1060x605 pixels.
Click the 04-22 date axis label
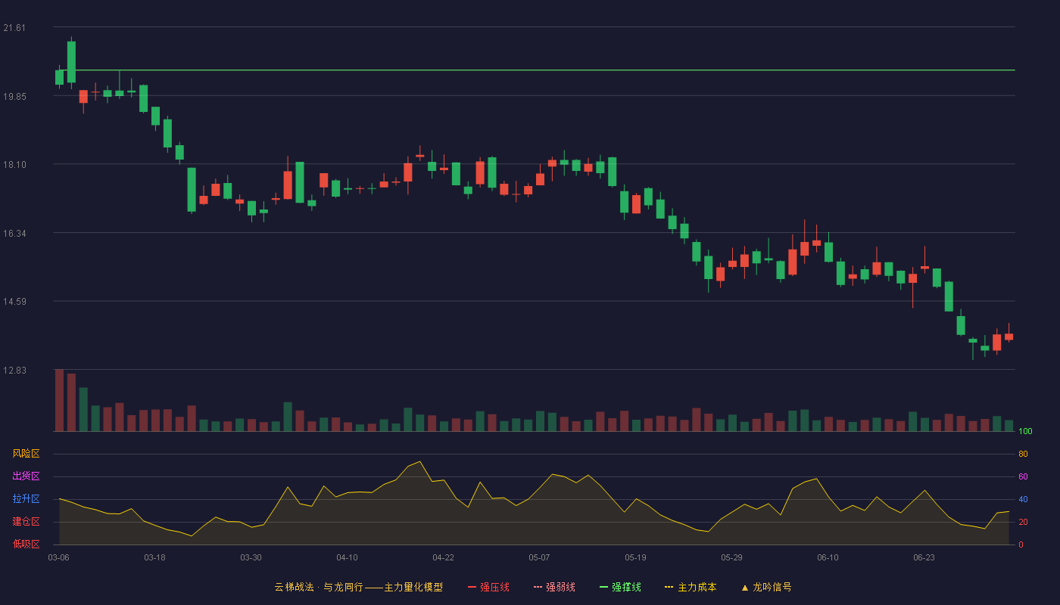443,557
